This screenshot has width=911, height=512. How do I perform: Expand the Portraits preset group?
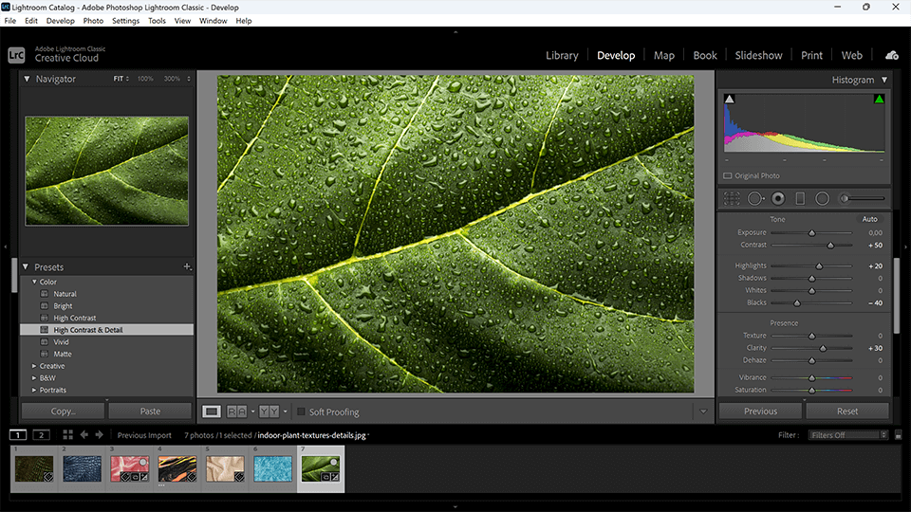coord(34,390)
